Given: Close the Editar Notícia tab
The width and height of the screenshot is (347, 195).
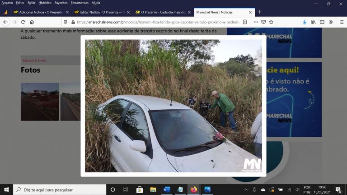Looking at the screenshot, I should pos(128,12).
